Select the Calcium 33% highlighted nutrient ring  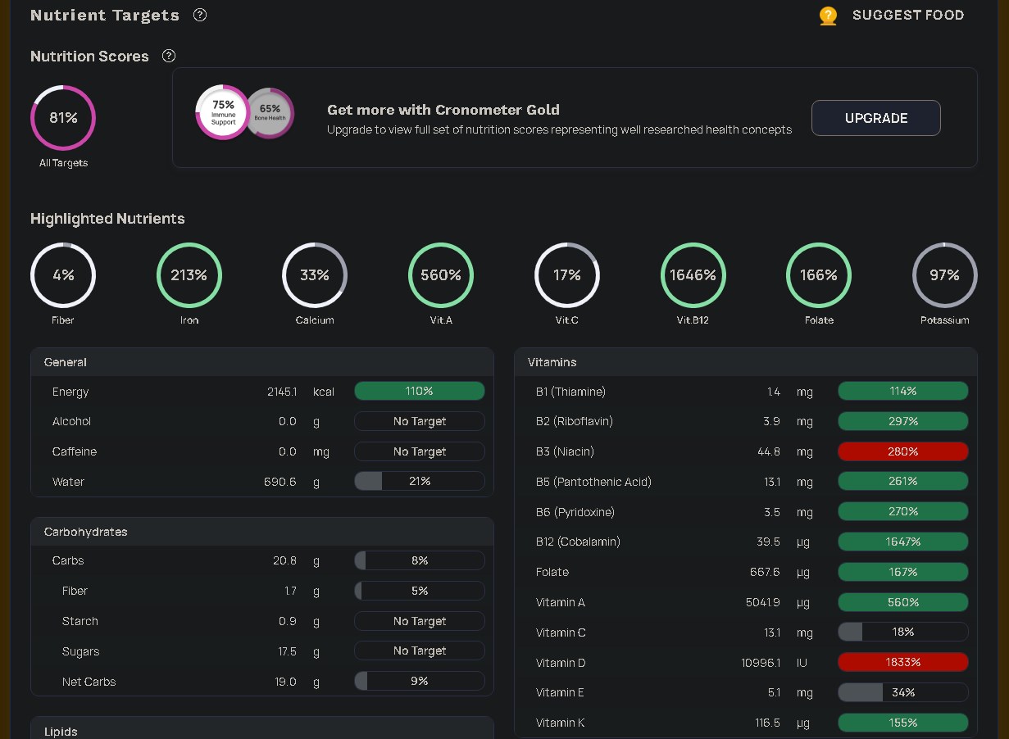tap(315, 275)
